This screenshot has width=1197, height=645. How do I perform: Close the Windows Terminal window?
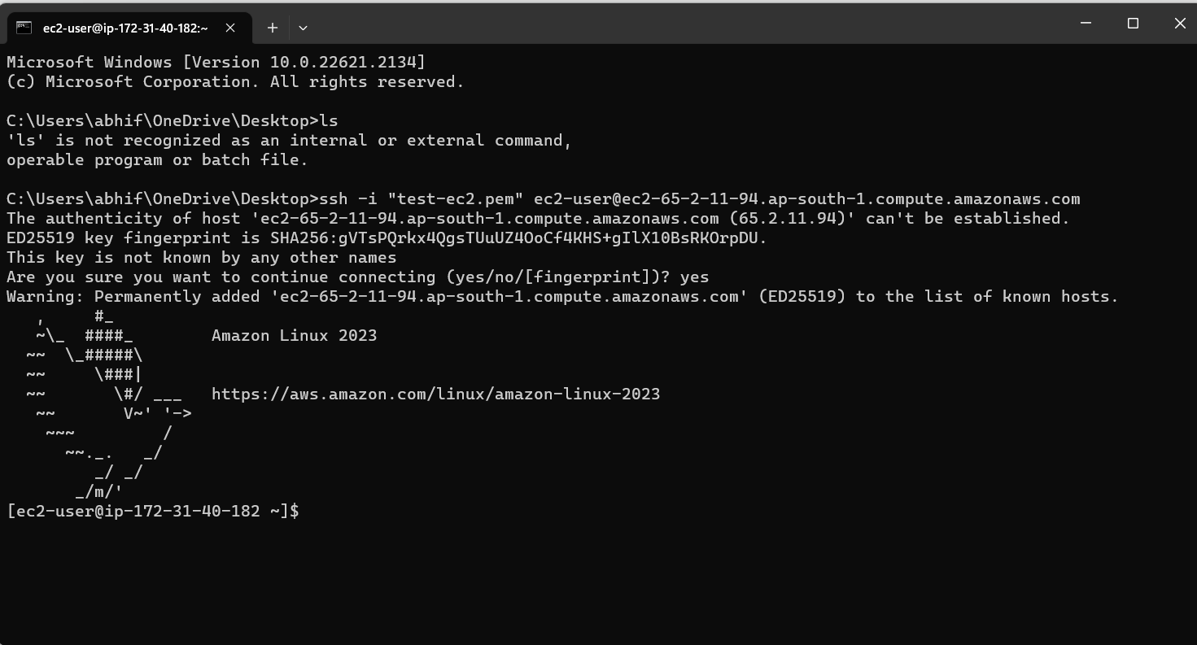click(1179, 24)
